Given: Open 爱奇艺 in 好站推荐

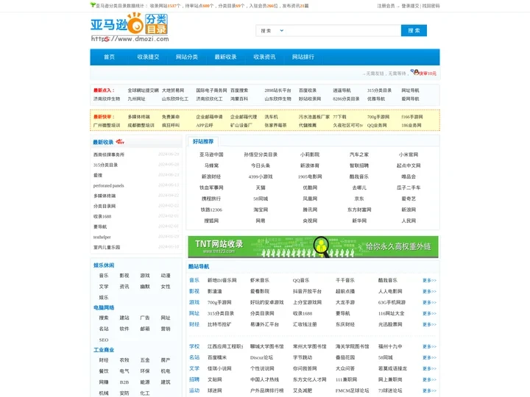Looking at the screenshot, I should point(409,198).
